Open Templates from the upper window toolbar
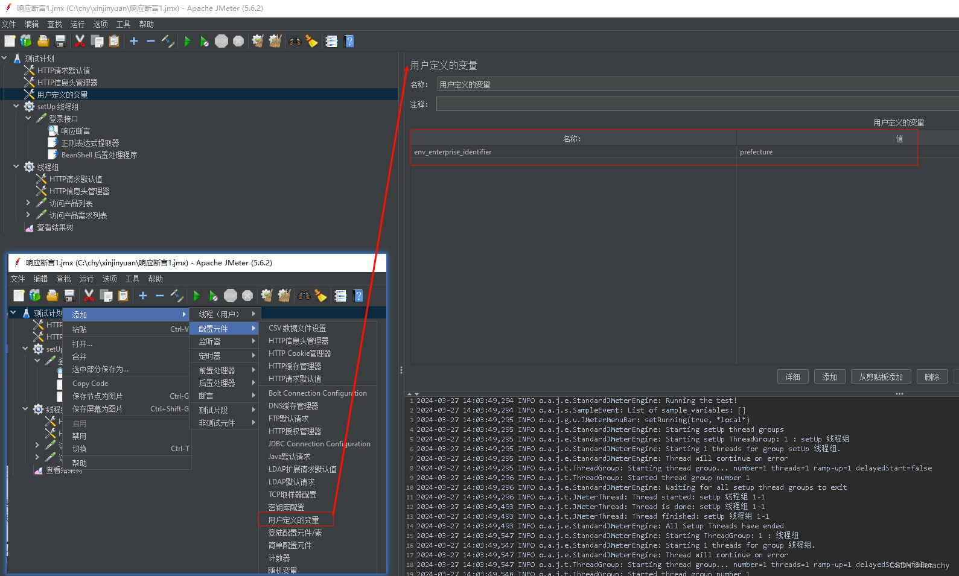The height and width of the screenshot is (576, 959). click(x=26, y=41)
